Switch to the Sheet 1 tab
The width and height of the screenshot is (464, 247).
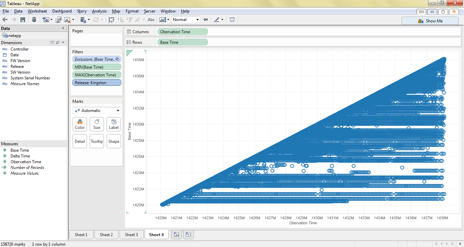81,234
